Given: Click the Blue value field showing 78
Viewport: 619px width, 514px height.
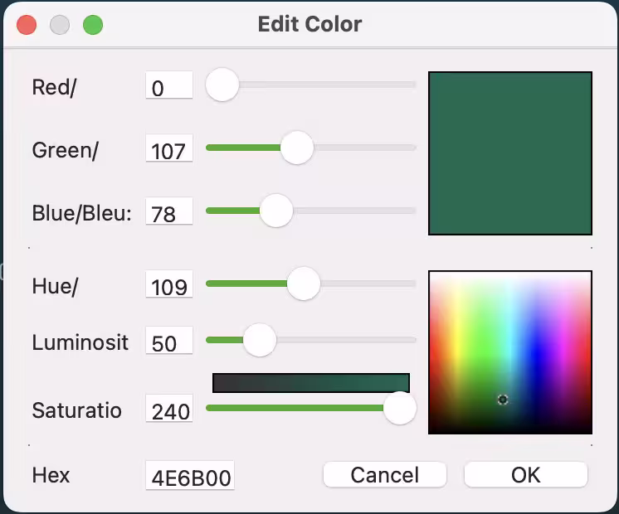Looking at the screenshot, I should tap(169, 211).
